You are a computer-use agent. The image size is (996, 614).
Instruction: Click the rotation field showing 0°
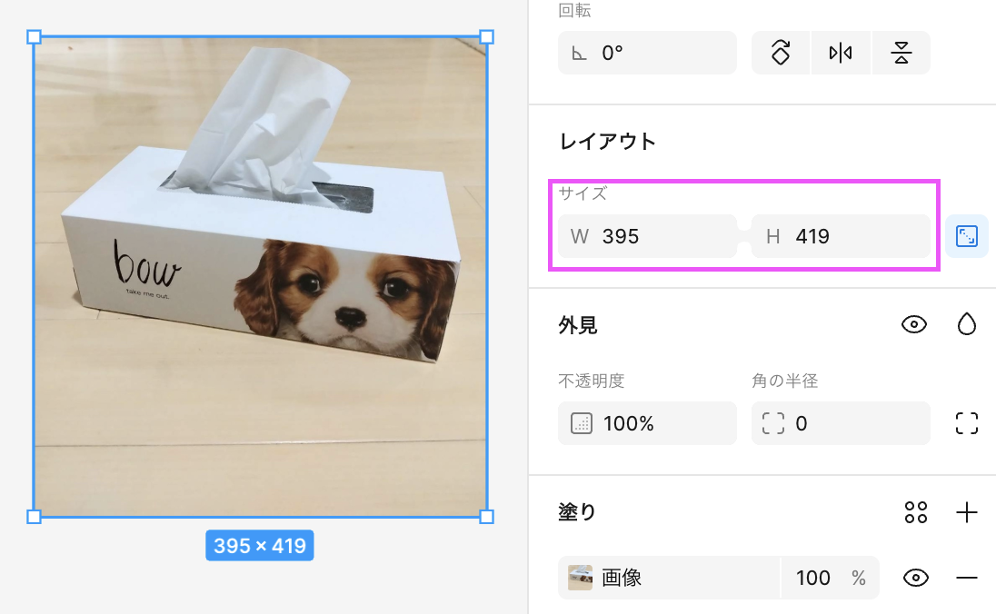pos(647,53)
